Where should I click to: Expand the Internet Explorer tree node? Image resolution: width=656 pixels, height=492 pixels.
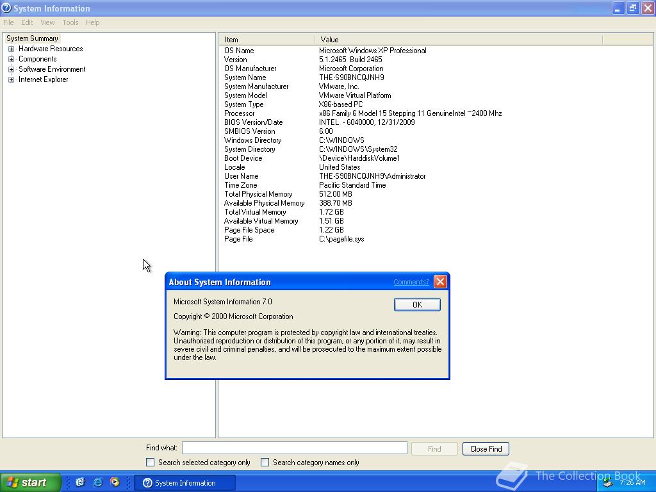click(x=12, y=80)
